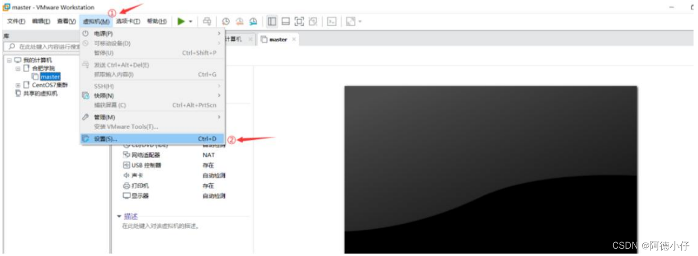Open the 选项卡(T) menu

128,21
